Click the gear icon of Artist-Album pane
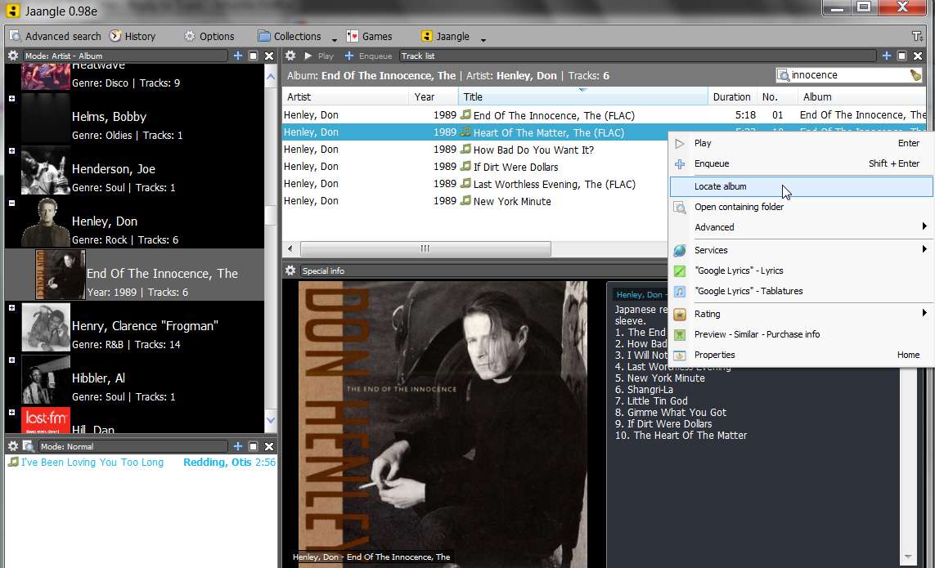The height and width of the screenshot is (568, 935). pyautogui.click(x=12, y=56)
